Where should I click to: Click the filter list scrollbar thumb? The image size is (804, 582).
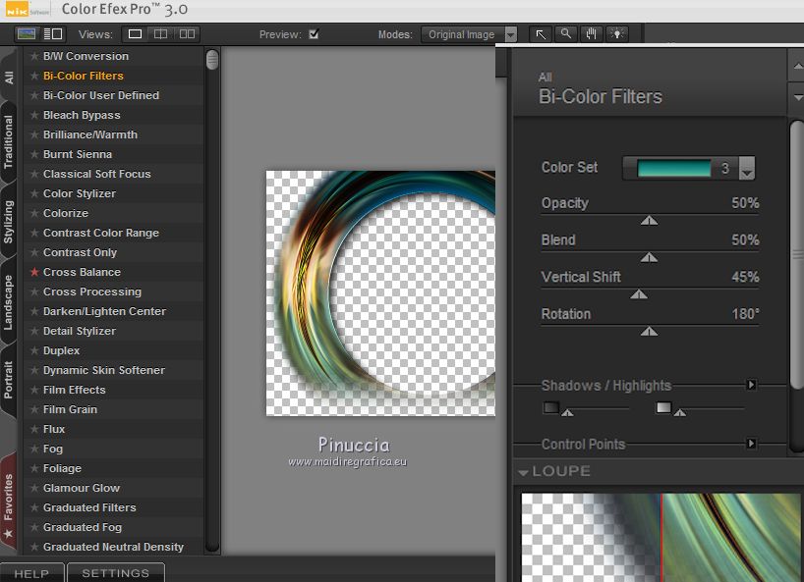[212, 59]
